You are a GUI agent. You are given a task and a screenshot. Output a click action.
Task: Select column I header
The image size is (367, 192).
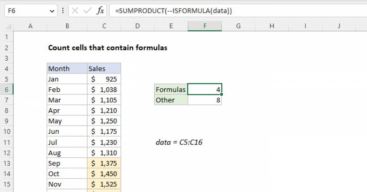point(306,26)
